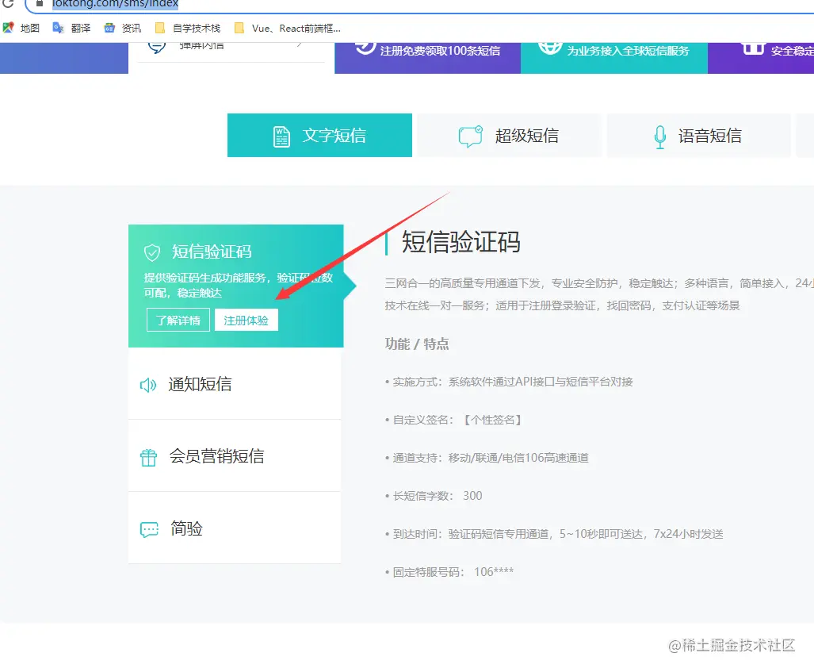Open the 通知短信 menu item
The height and width of the screenshot is (672, 814).
pyautogui.click(x=235, y=384)
